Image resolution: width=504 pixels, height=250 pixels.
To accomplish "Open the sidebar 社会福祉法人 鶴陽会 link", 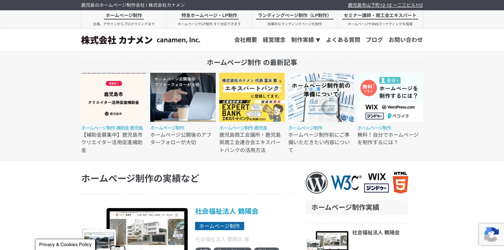I will [x=376, y=233].
